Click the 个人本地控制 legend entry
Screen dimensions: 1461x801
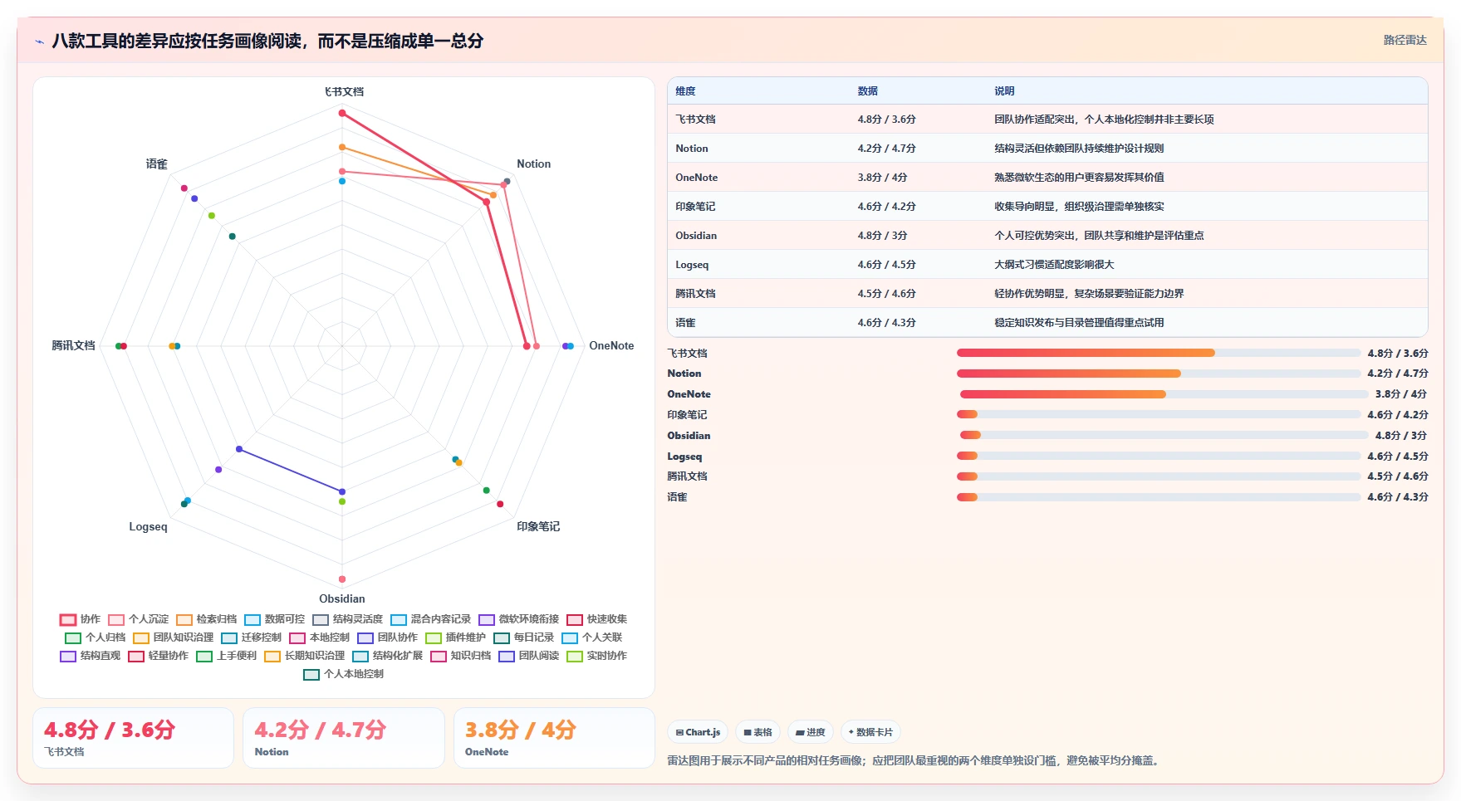[x=343, y=674]
